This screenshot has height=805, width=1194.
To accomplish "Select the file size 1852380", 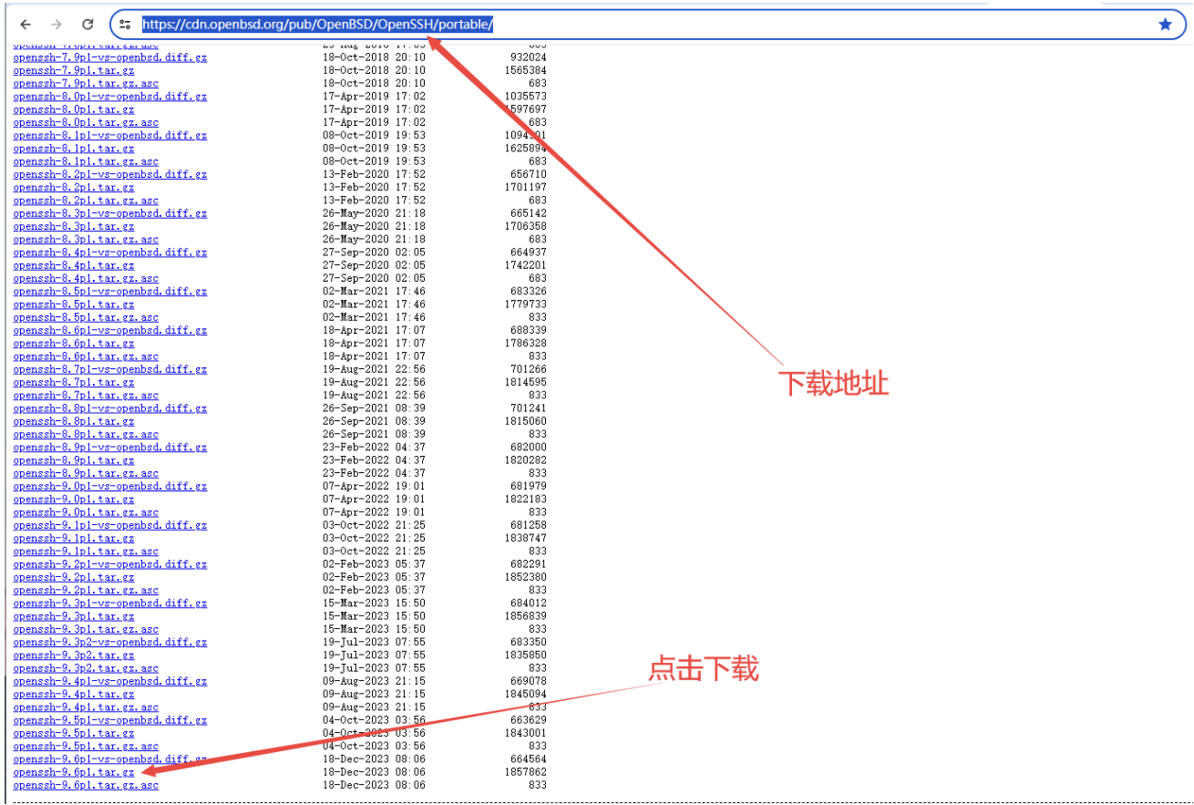I will pyautogui.click(x=526, y=577).
